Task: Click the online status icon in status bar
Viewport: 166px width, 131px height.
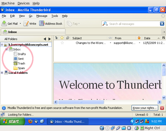Action: (3, 115)
